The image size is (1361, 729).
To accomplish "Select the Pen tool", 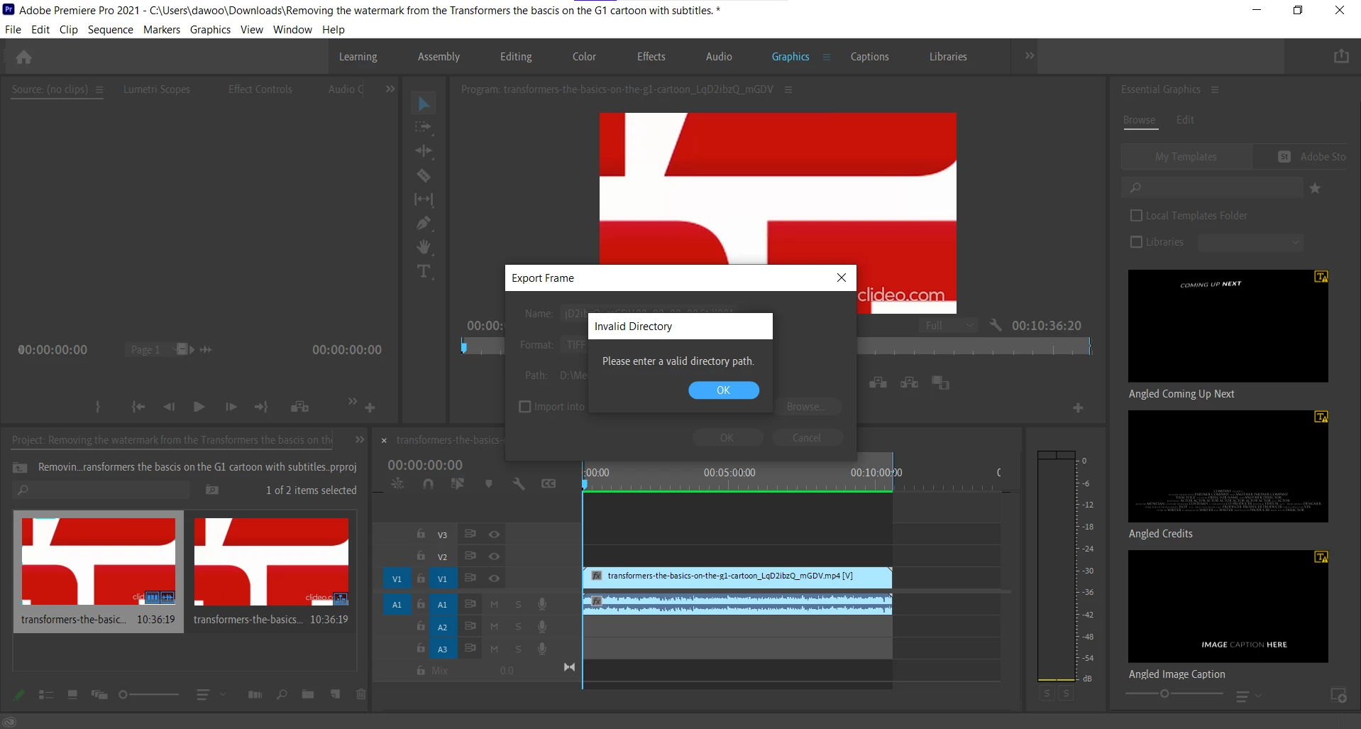I will pos(424,223).
